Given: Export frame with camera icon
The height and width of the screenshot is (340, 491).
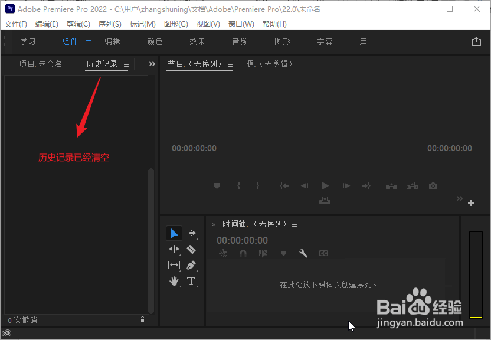Looking at the screenshot, I should [x=433, y=186].
